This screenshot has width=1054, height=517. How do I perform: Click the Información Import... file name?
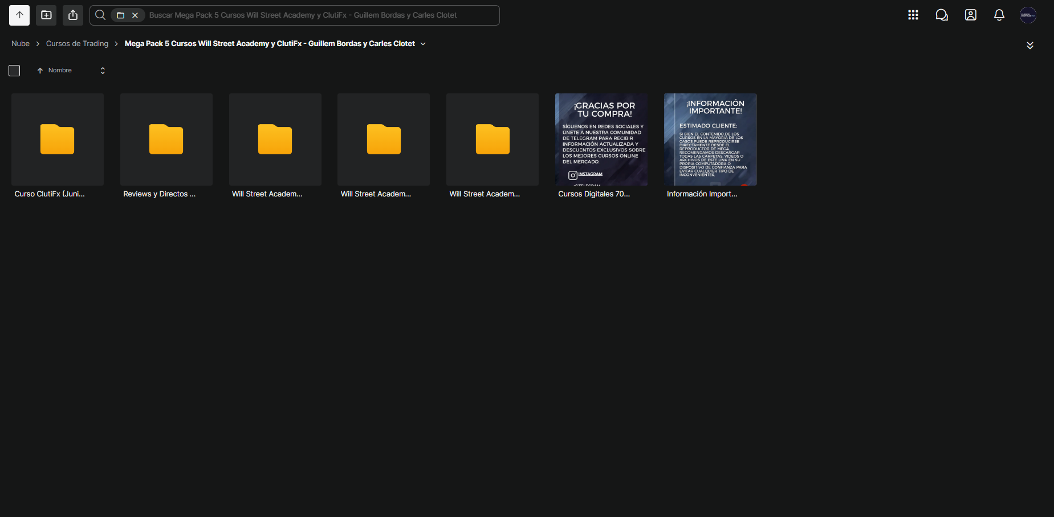[702, 194]
